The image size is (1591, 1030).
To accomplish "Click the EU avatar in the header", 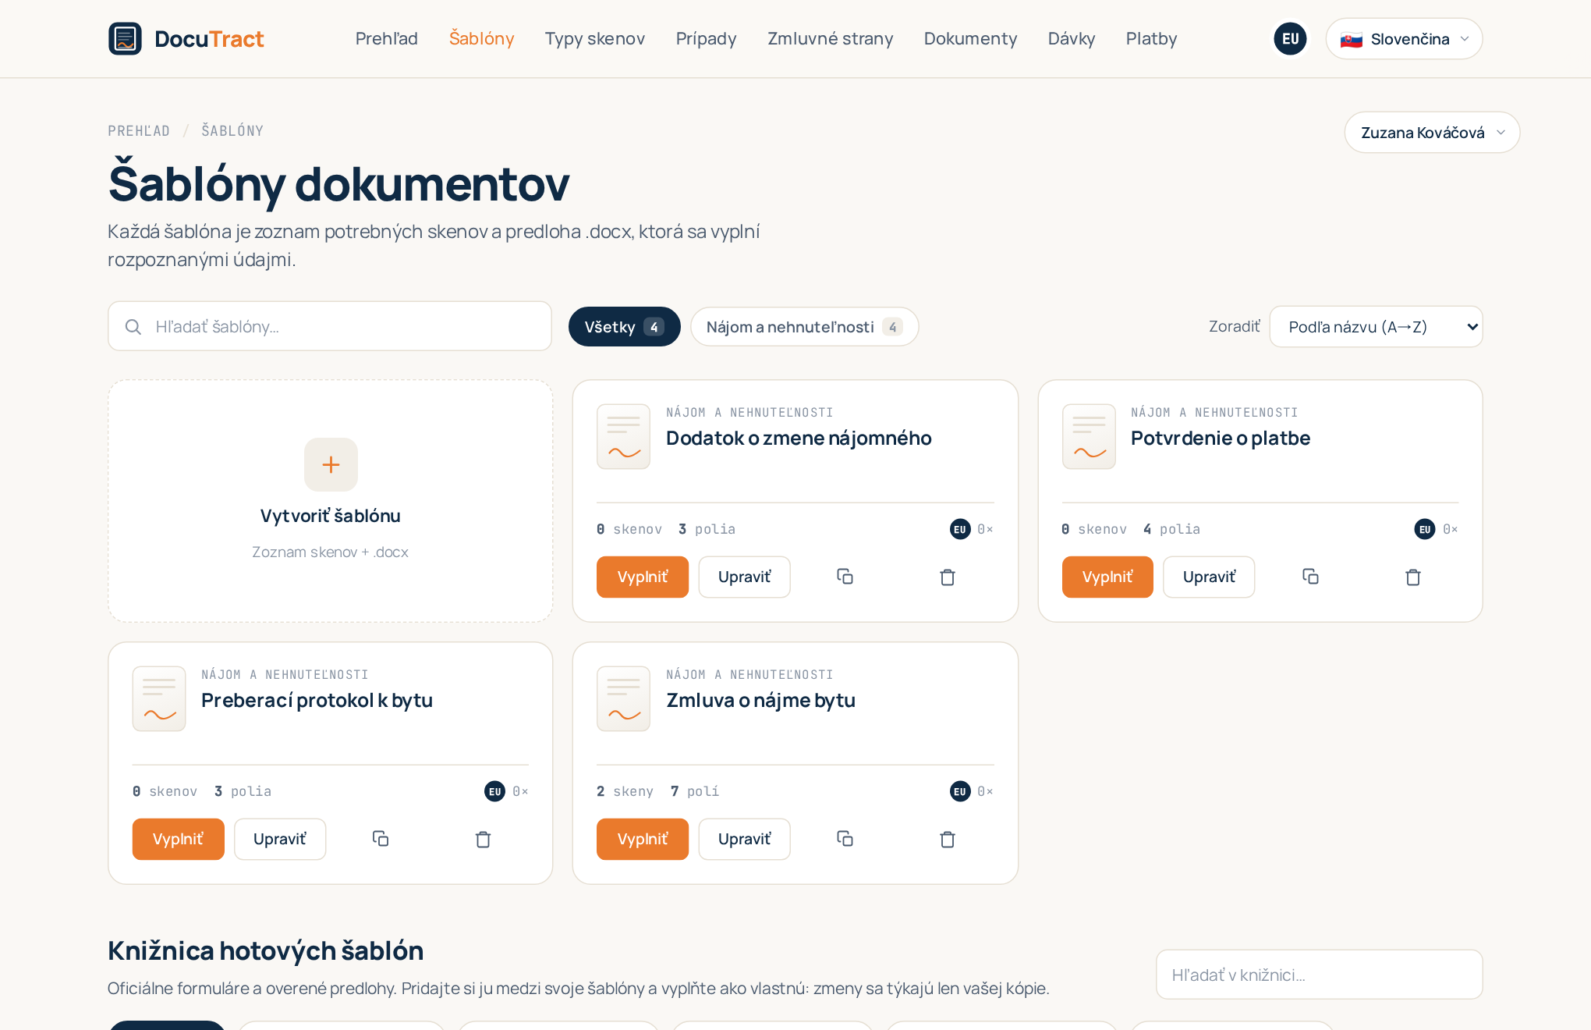I will pos(1290,38).
